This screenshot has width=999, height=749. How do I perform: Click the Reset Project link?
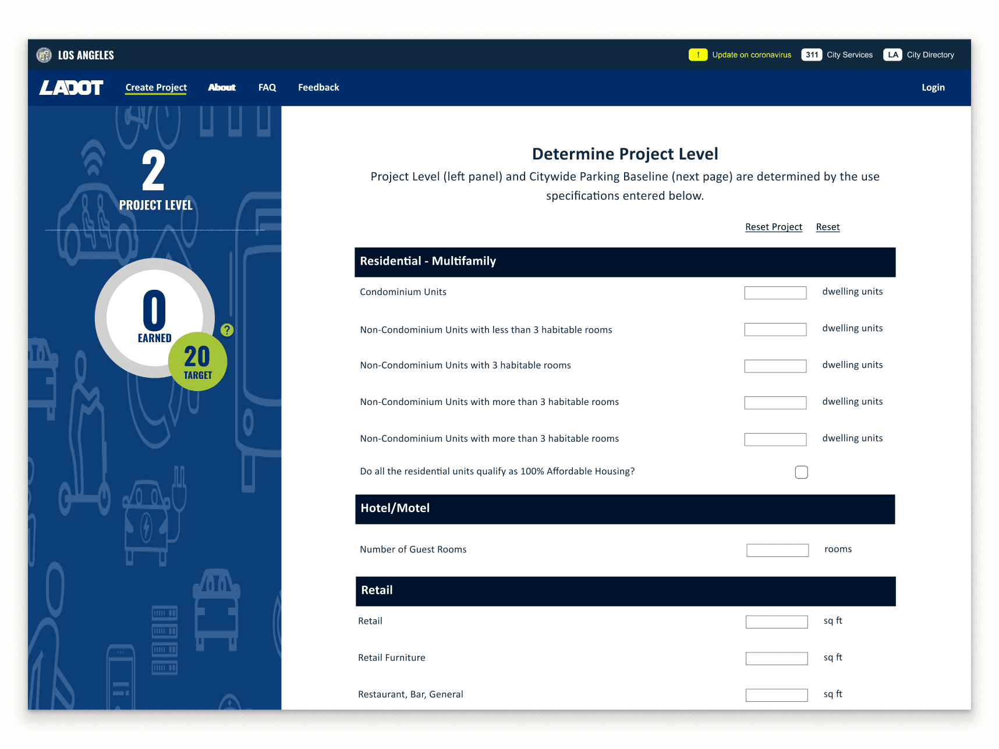[x=774, y=227]
